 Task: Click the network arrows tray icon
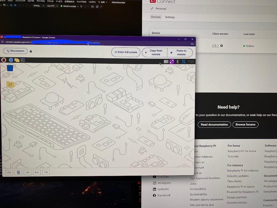pos(184,61)
